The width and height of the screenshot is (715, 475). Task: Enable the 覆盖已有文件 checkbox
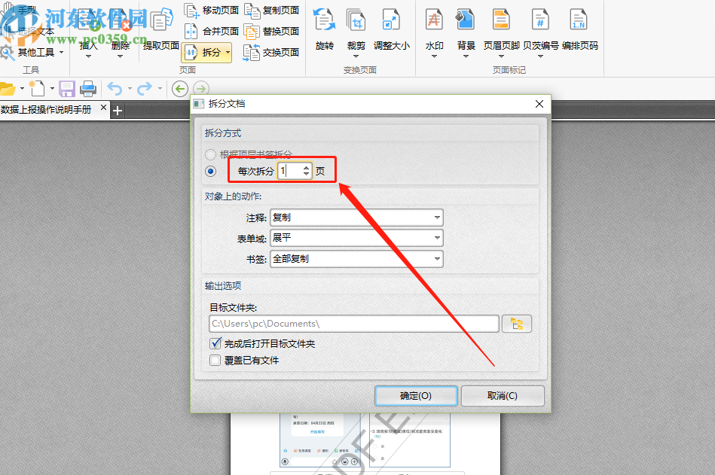pos(215,359)
